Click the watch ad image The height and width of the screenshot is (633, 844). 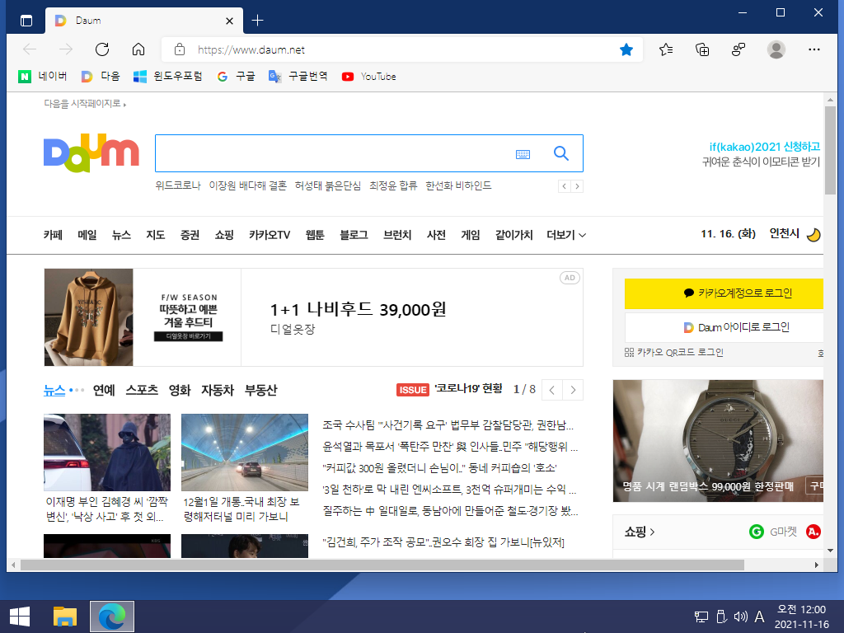pyautogui.click(x=718, y=441)
